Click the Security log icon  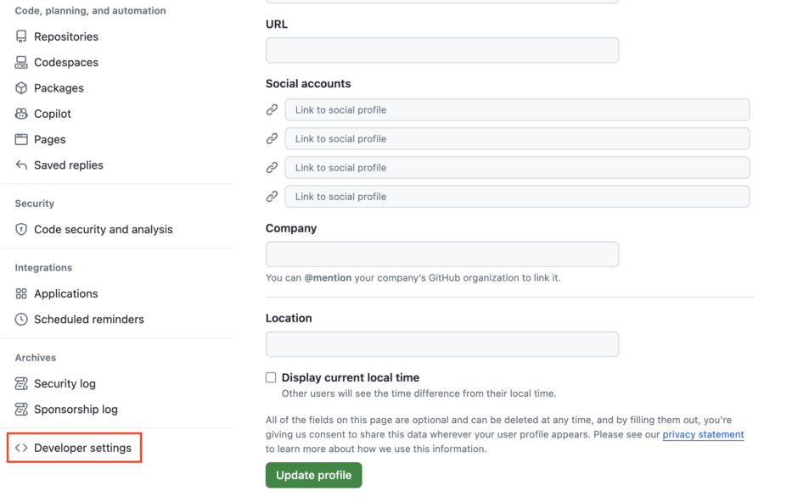tap(21, 383)
